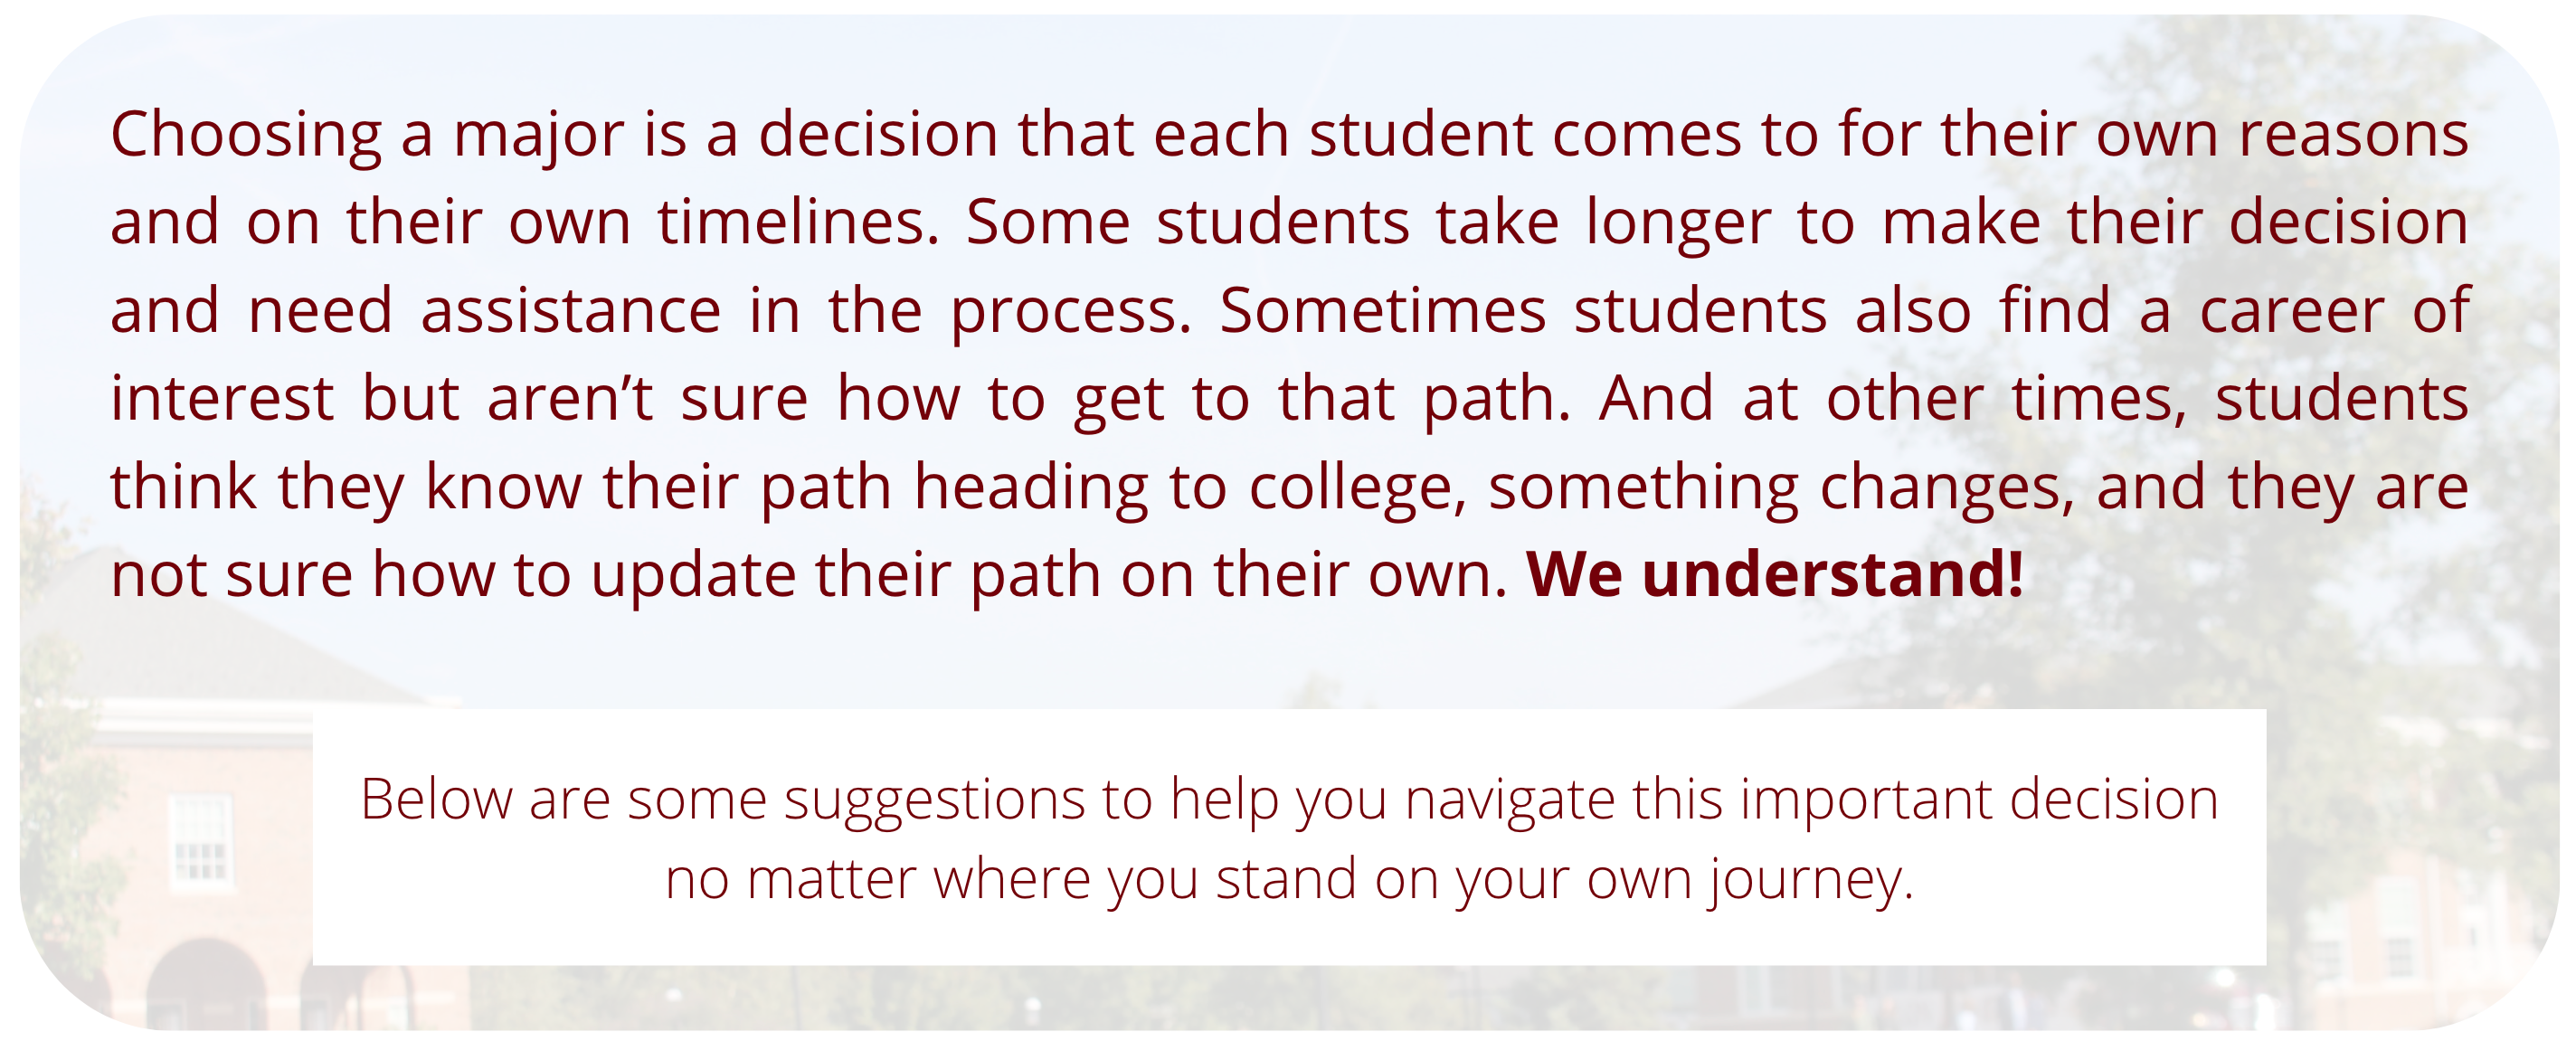Click the word "aren't" in fourth line
The height and width of the screenshot is (1060, 2576).
pyautogui.click(x=570, y=399)
